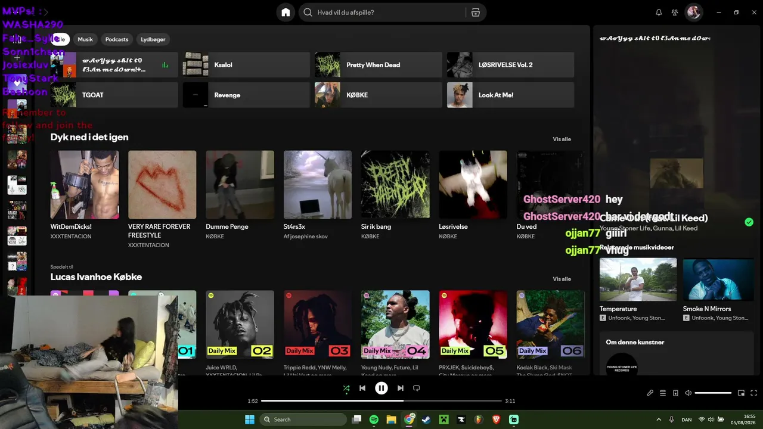Image resolution: width=763 pixels, height=429 pixels.
Task: Click Vis alle for Lucas Ivanhoe Købke
Action: [562, 279]
